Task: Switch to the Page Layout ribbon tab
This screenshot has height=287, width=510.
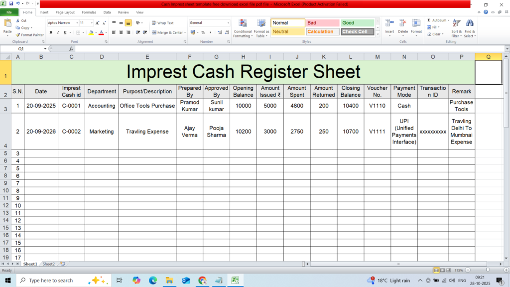Action: [x=65, y=12]
